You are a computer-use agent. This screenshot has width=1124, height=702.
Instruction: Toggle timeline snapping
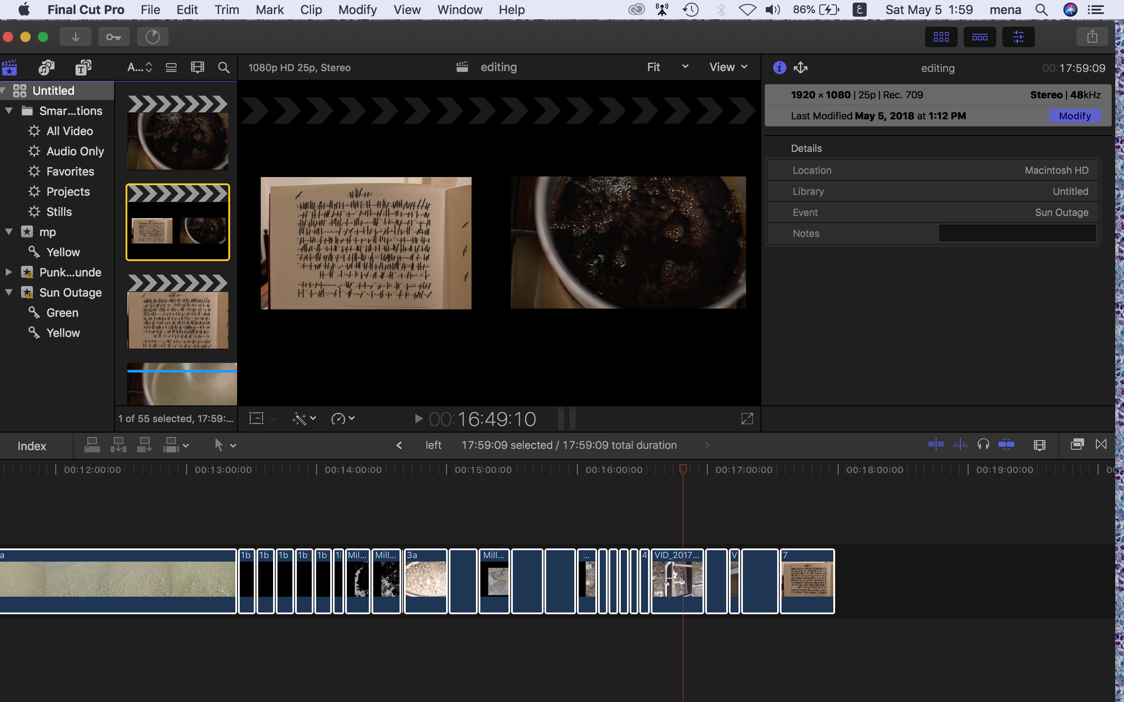1005,445
